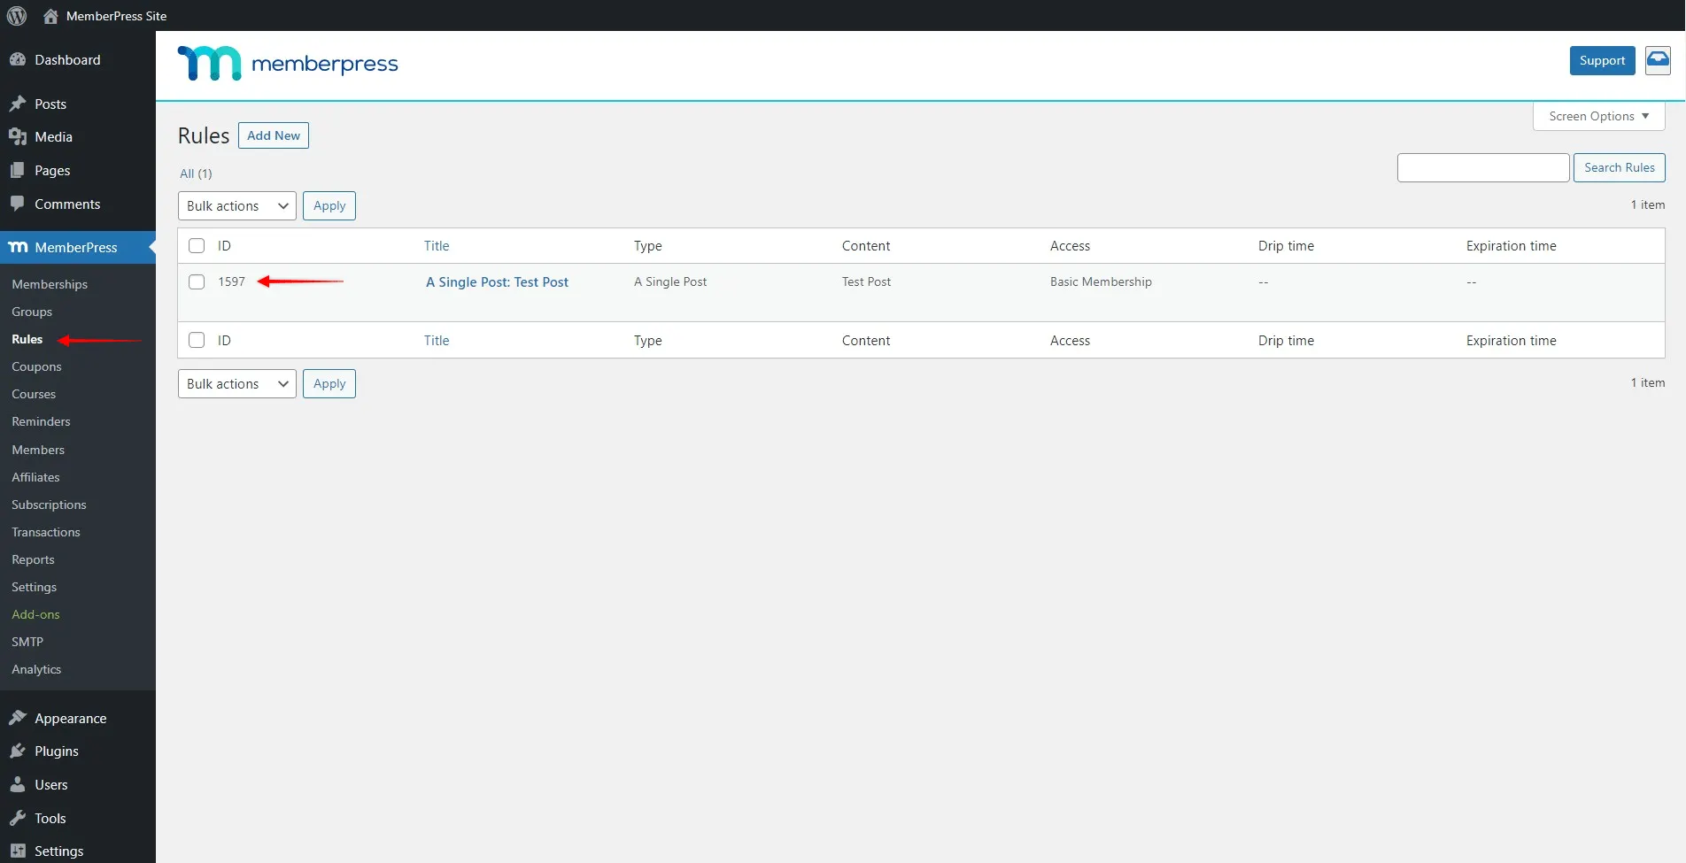
Task: Open Reports submenu item
Action: (33, 559)
